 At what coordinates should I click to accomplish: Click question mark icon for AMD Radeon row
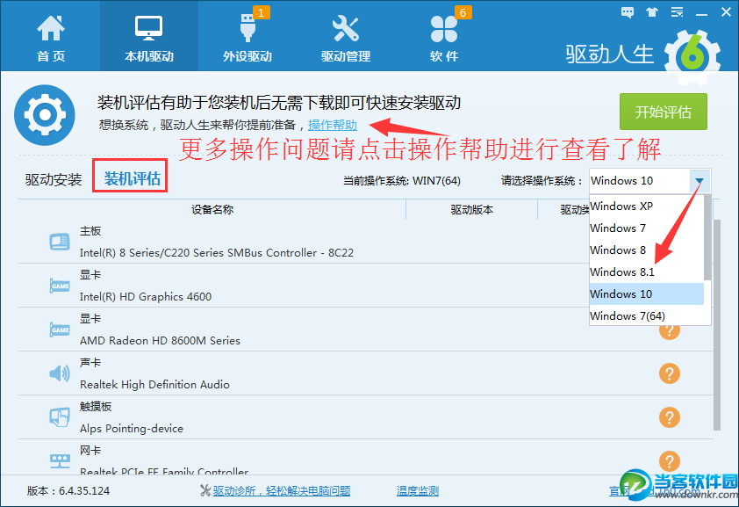click(670, 330)
